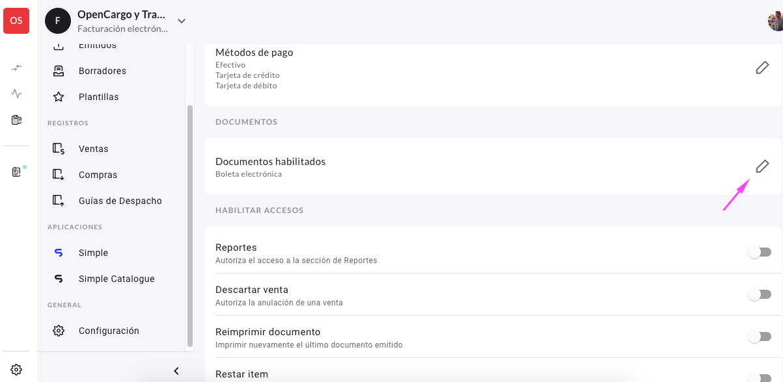This screenshot has width=783, height=382.
Task: Turn on Reimprimir documento toggle
Action: [x=760, y=337]
